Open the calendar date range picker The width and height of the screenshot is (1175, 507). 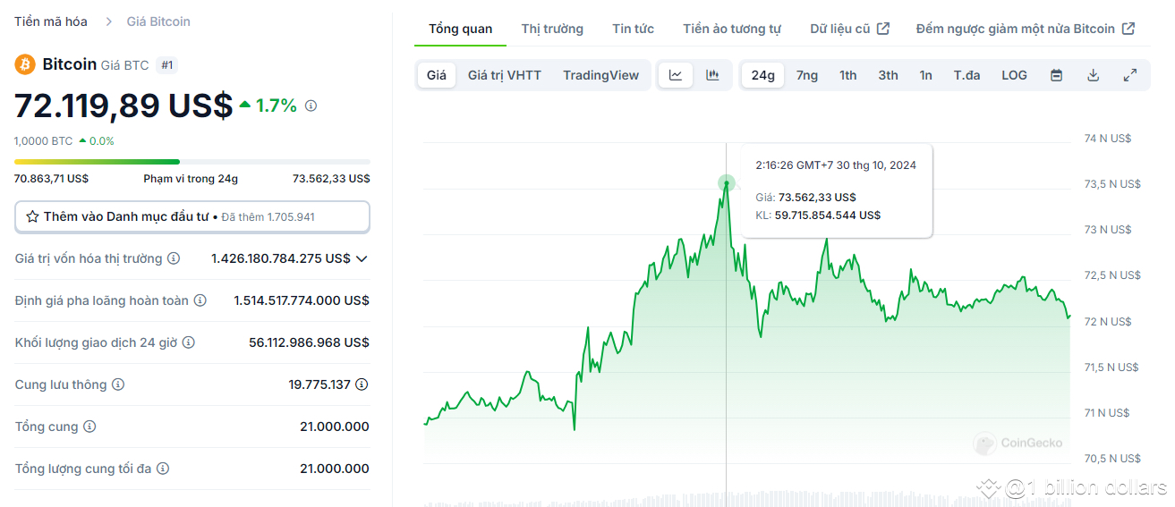tap(1056, 75)
